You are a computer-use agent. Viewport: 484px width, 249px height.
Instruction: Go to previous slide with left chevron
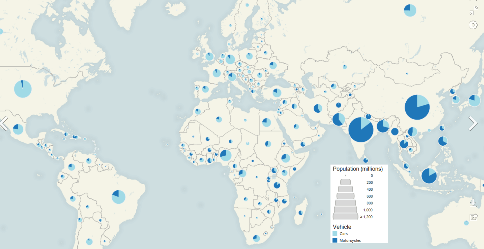[4, 123]
